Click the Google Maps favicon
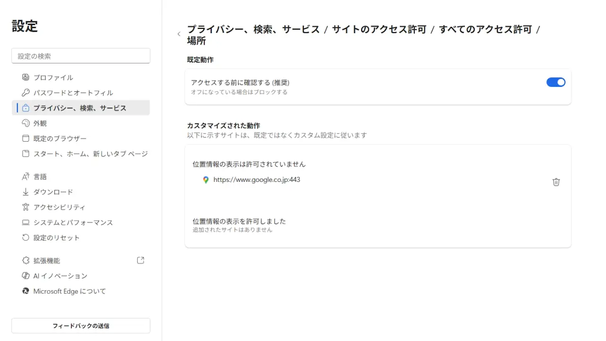The height and width of the screenshot is (341, 606). [x=205, y=180]
